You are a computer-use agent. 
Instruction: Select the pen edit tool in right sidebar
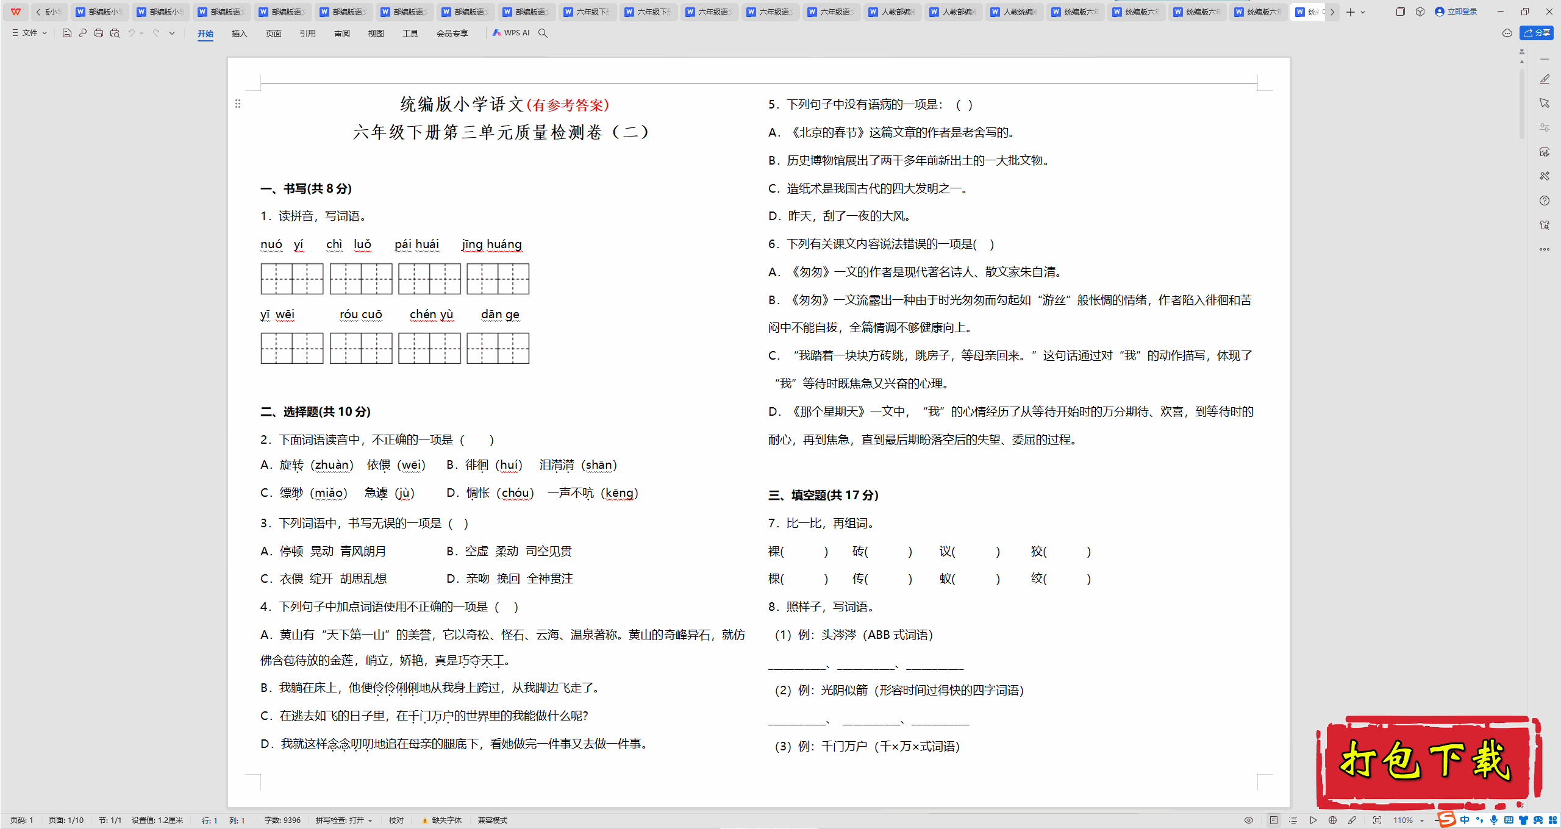[x=1545, y=79]
